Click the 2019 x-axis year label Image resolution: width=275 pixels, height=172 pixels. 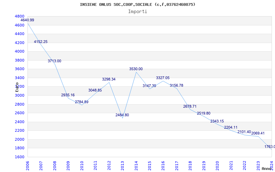point(204,166)
